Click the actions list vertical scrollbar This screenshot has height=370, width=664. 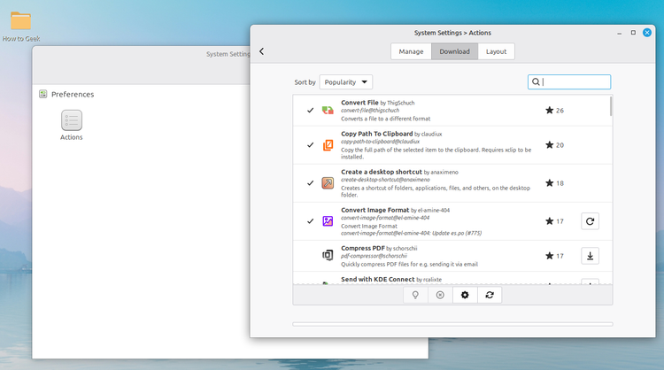[x=611, y=106]
